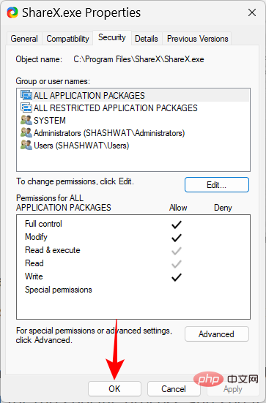Click the Full control Allow checkmark
The image size is (266, 403).
coord(177,225)
